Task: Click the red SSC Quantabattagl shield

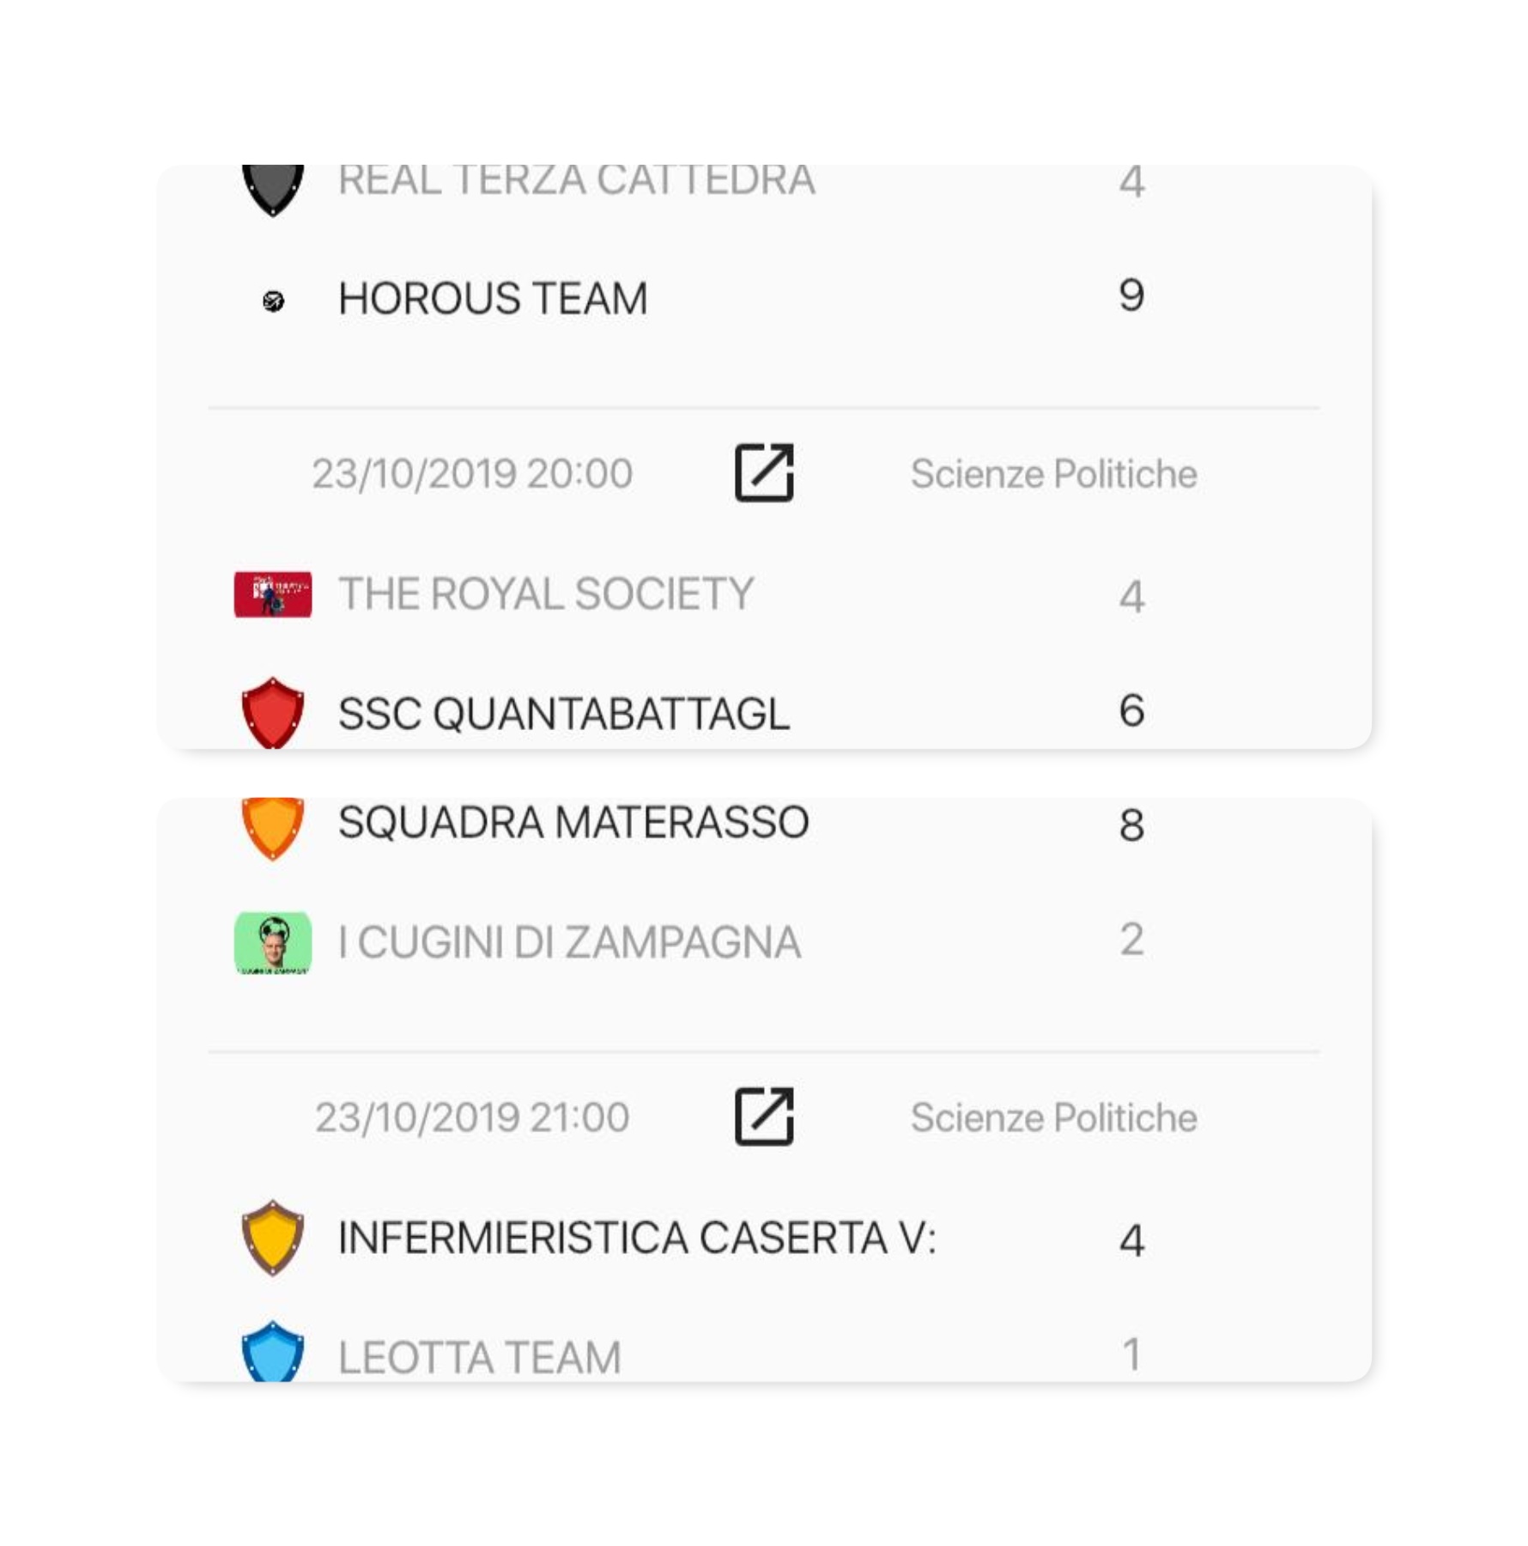Action: pos(273,712)
